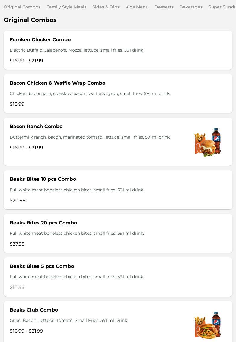Click the Guac, Bacon, Lettuce description

68,321
